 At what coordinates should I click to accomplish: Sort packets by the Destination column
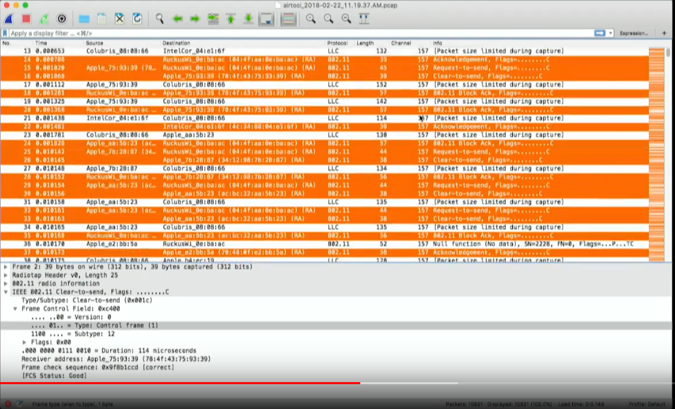(x=176, y=43)
